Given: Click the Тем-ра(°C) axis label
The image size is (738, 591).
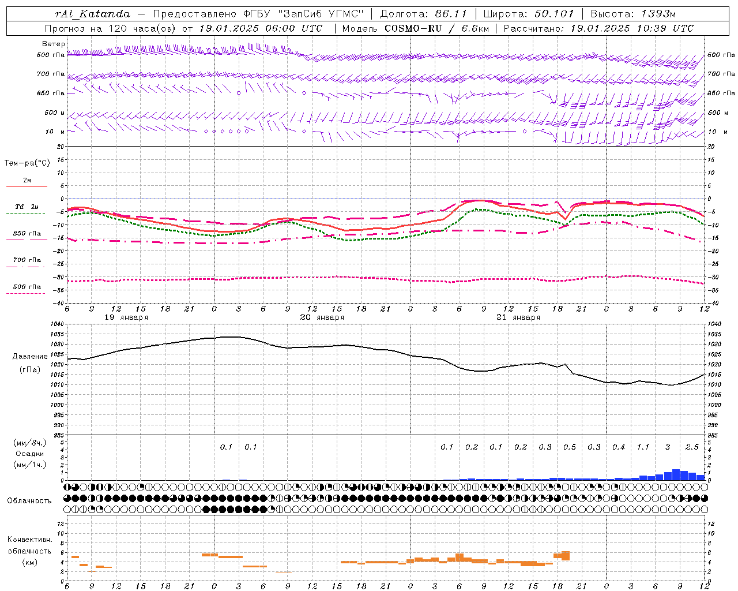Looking at the screenshot, I should pos(27,163).
